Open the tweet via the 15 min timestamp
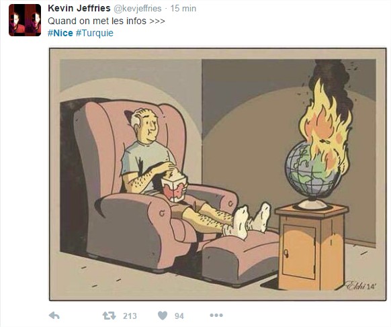 pos(183,9)
